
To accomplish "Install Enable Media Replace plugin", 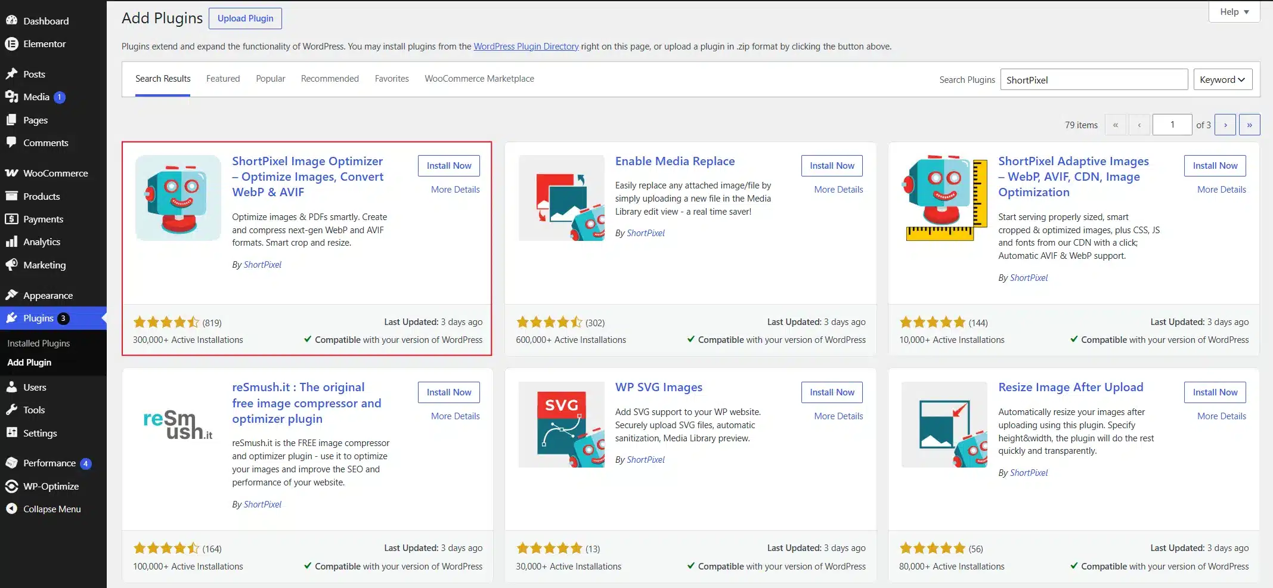I will tap(832, 166).
